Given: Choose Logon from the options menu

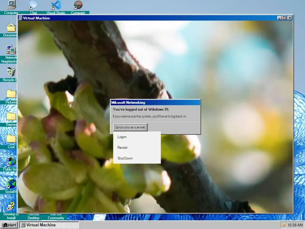Looking at the screenshot, I should (x=137, y=137).
